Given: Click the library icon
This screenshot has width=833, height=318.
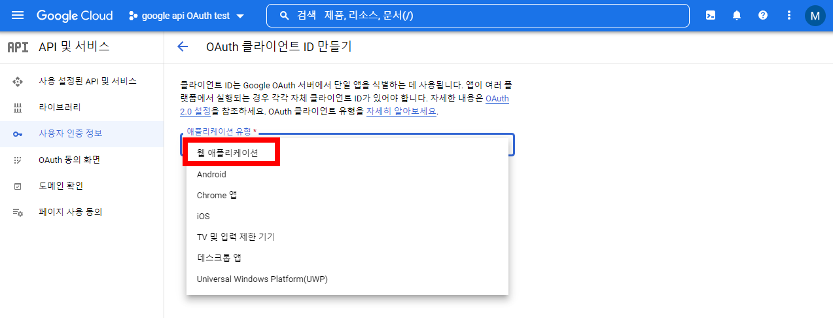Looking at the screenshot, I should [18, 108].
